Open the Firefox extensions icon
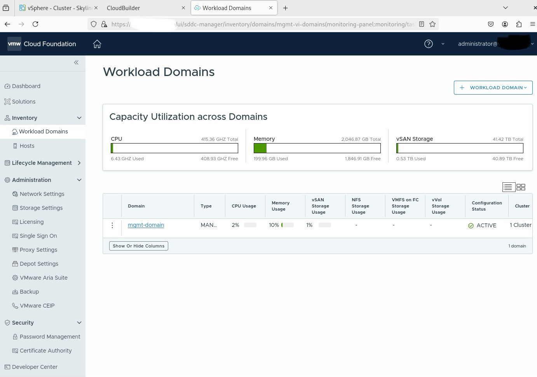Viewport: 537px width, 377px height. point(519,24)
